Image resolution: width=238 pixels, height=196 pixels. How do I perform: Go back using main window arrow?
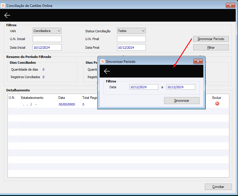coord(7,15)
